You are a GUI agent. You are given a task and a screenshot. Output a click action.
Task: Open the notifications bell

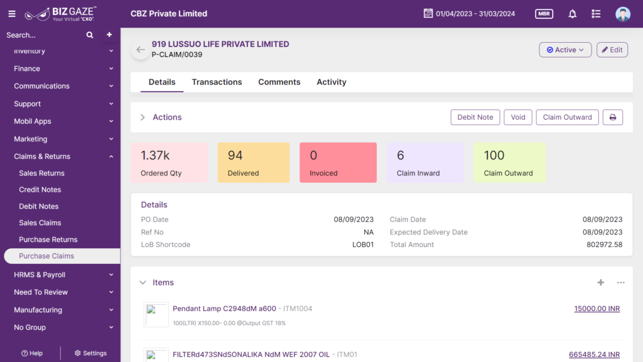[x=573, y=14]
